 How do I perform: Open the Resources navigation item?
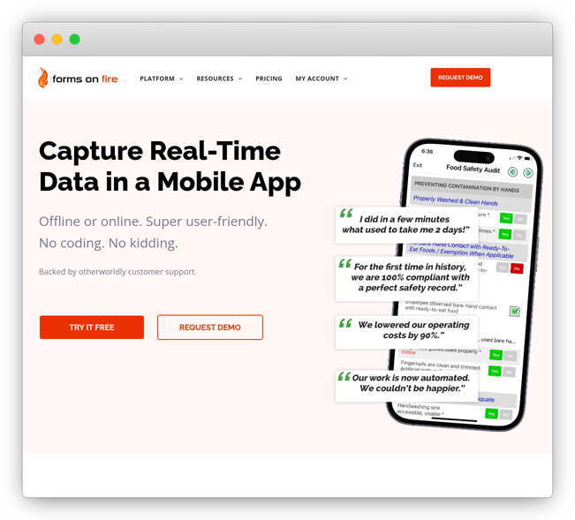[x=215, y=79]
